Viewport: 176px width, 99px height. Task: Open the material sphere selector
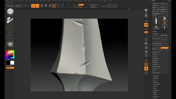10,46
